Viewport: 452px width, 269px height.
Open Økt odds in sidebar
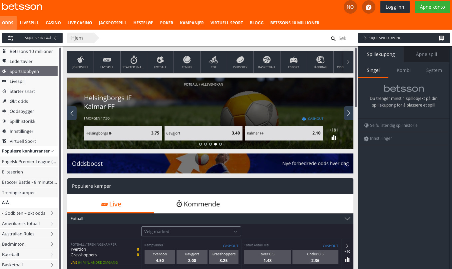click(29, 101)
